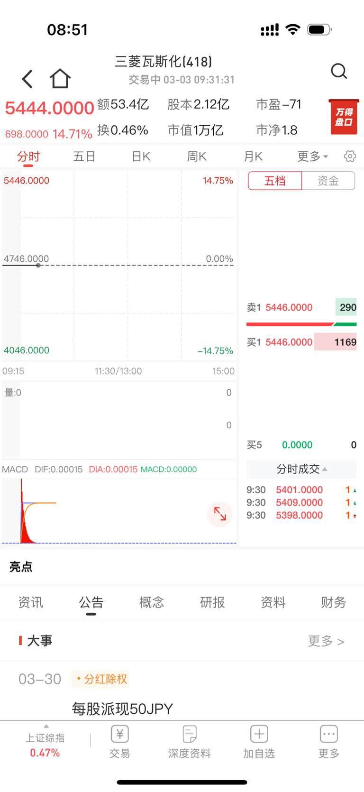364x792 pixels.
Task: Tap the 买5 0.0000 bid row
Action: click(301, 445)
